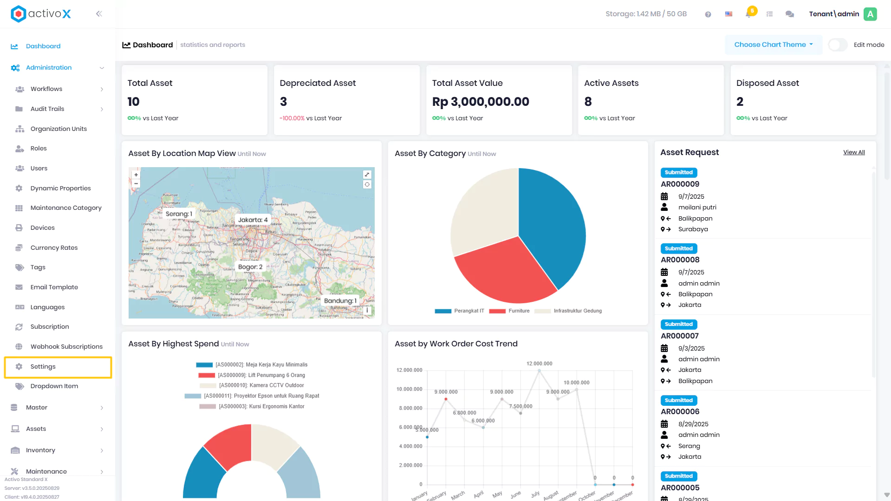Open Choose Chart Theme dropdown
Screen dimensions: 891x501
tap(774, 45)
